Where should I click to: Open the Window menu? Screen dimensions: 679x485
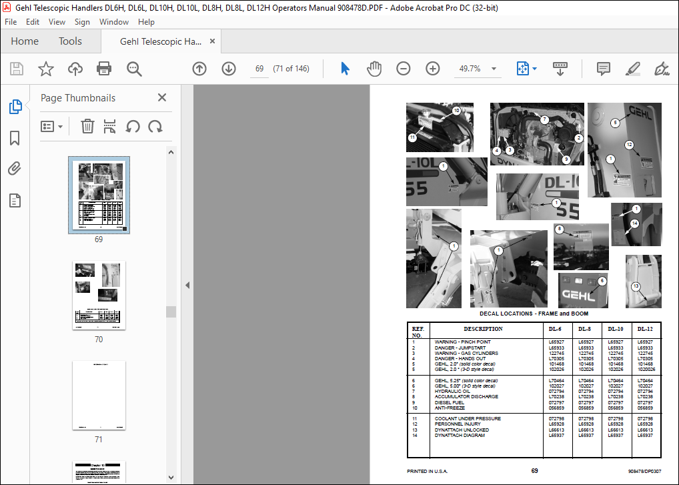click(114, 21)
